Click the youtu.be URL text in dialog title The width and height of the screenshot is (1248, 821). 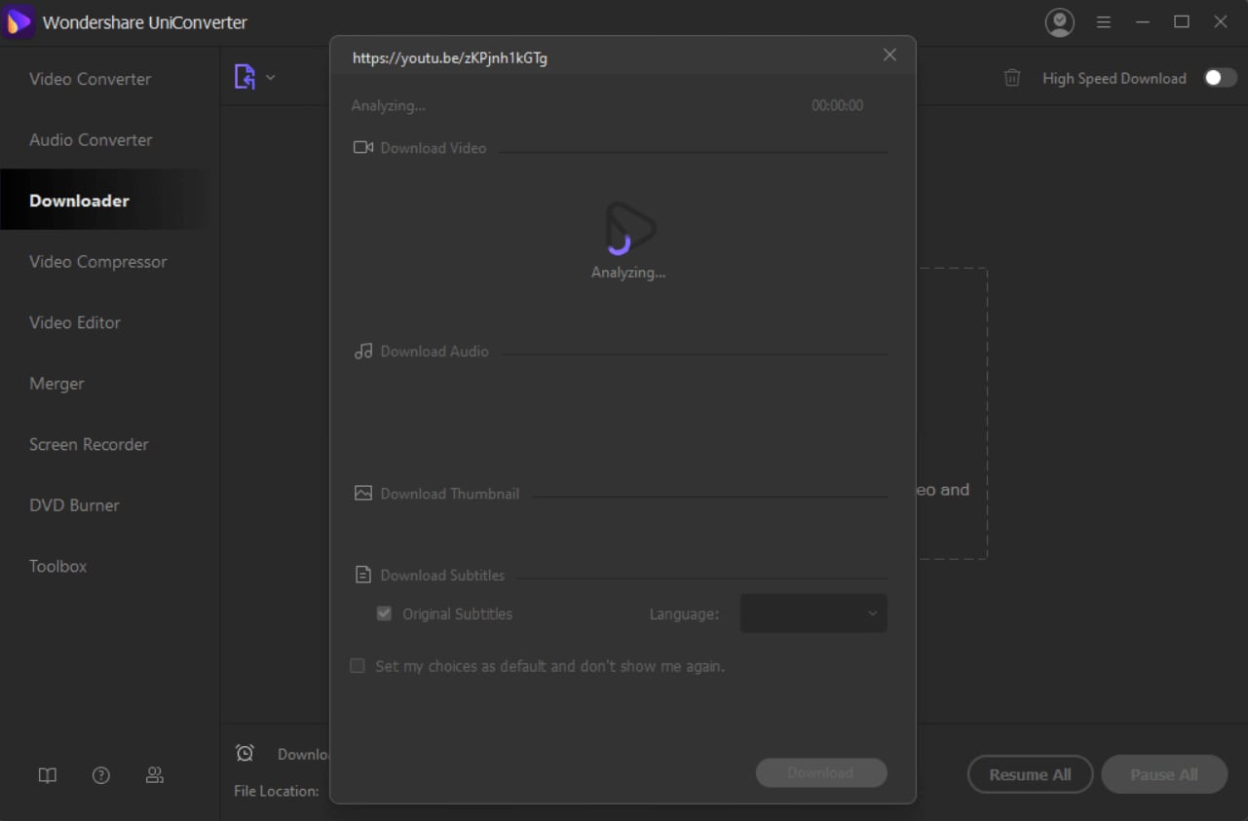450,58
